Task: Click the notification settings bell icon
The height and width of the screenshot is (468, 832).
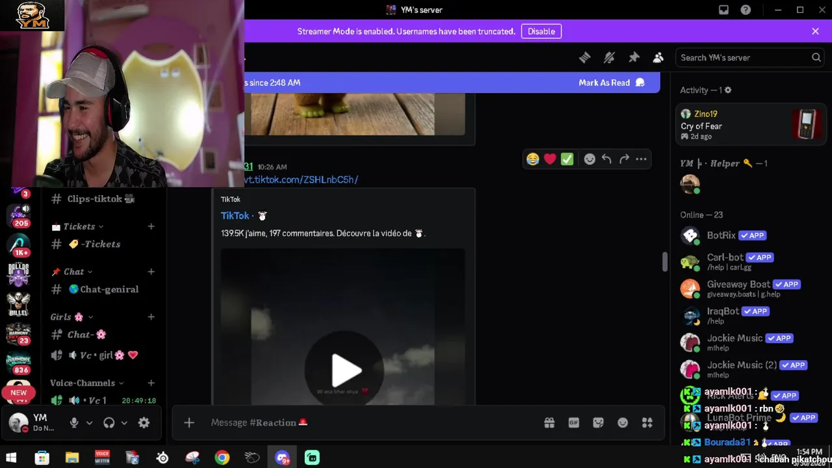Action: coord(609,58)
